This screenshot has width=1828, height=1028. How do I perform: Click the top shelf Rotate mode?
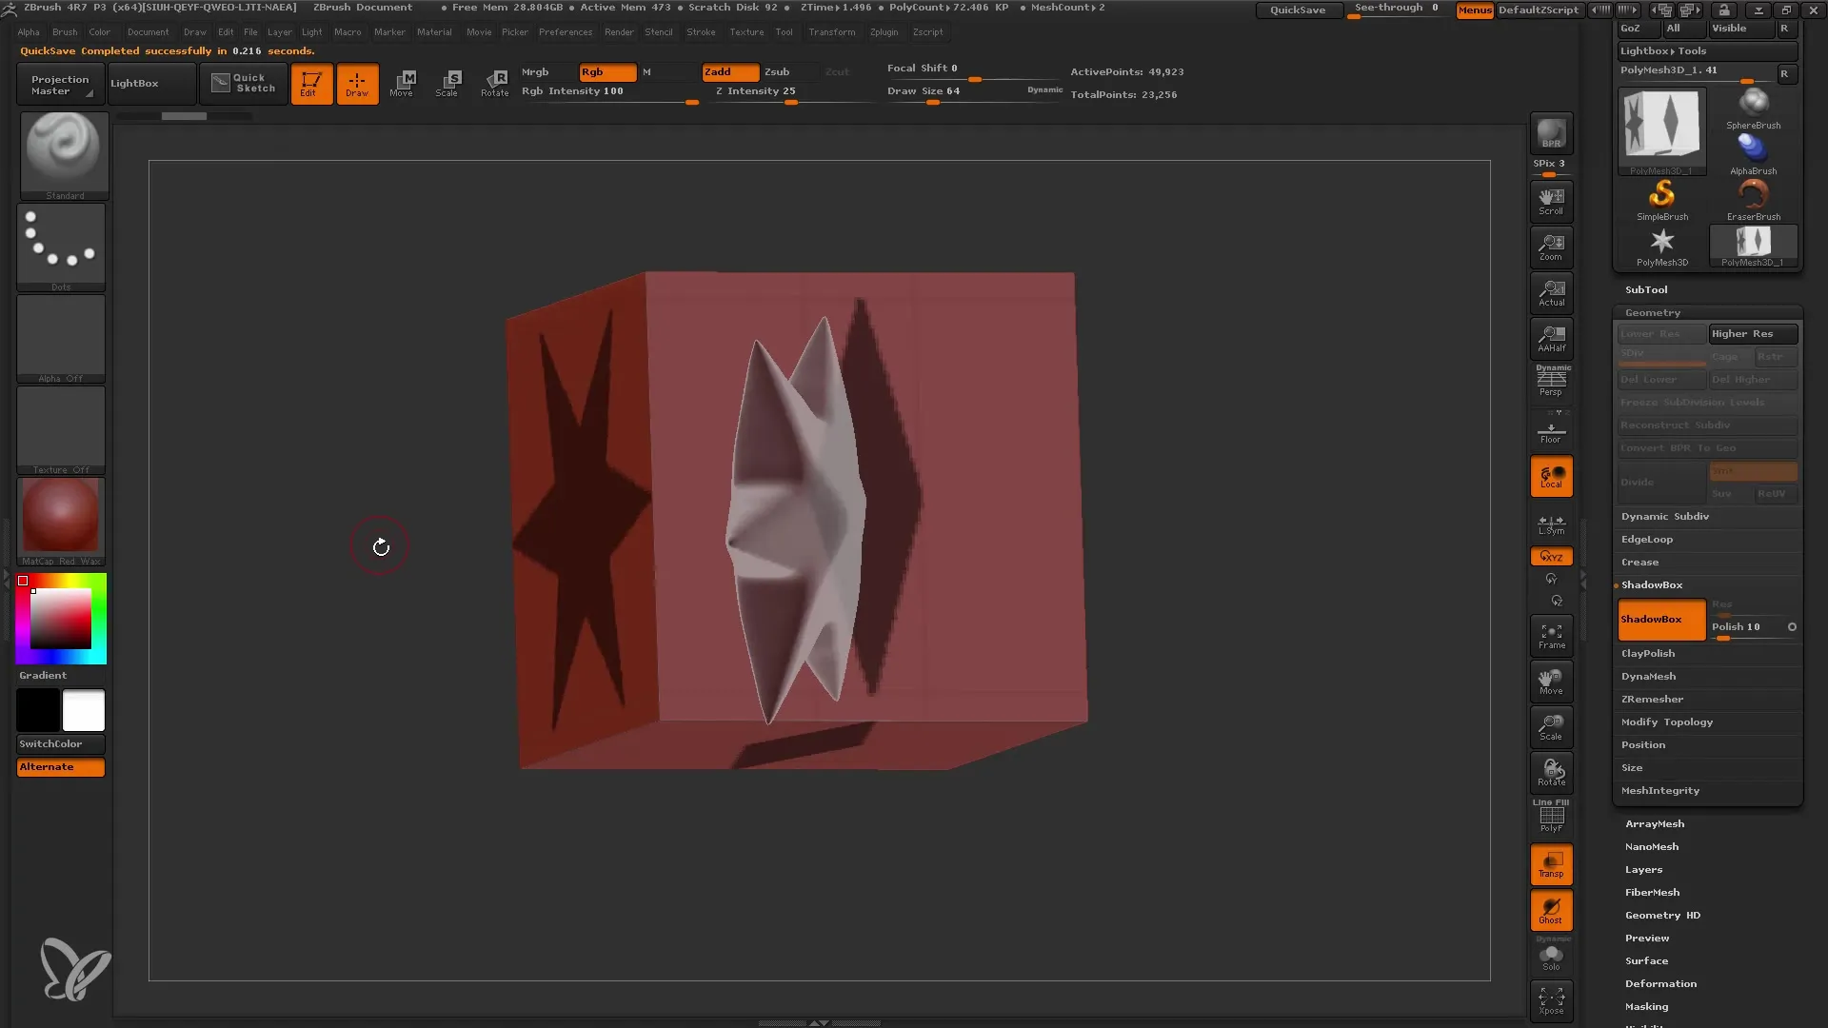pyautogui.click(x=494, y=84)
